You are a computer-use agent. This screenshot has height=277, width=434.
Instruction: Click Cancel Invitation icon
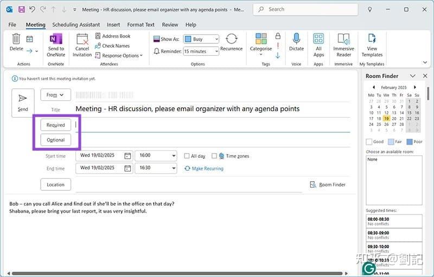(x=82, y=39)
